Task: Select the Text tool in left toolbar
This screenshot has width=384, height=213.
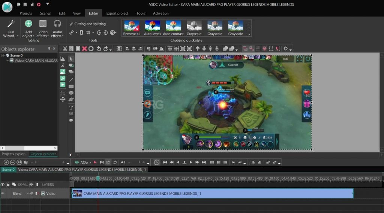Action: click(71, 107)
